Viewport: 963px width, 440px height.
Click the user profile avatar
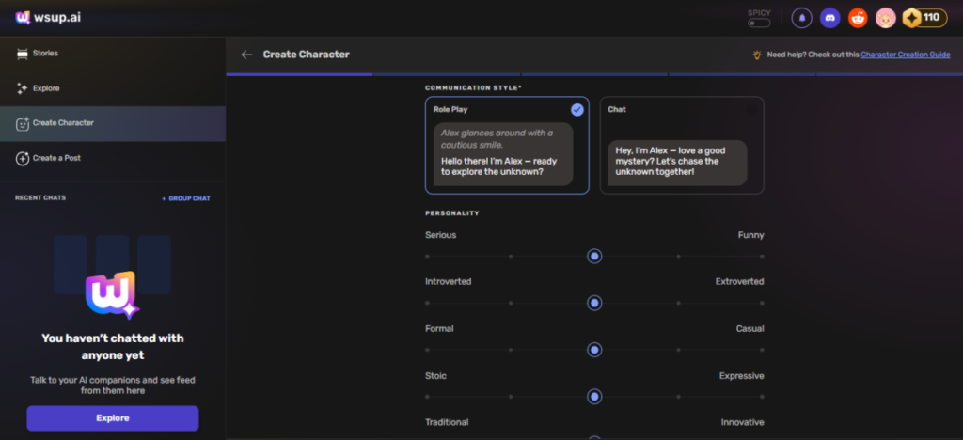click(x=884, y=18)
